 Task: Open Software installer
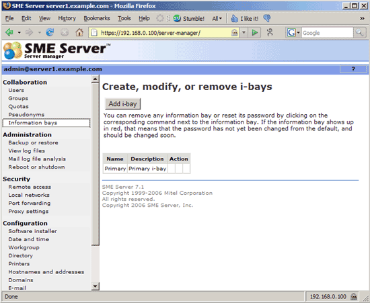(32, 231)
